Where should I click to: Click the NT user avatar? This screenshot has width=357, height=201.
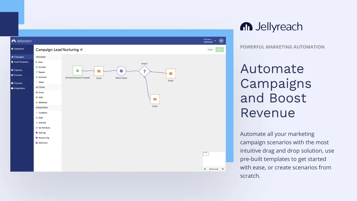click(x=221, y=41)
